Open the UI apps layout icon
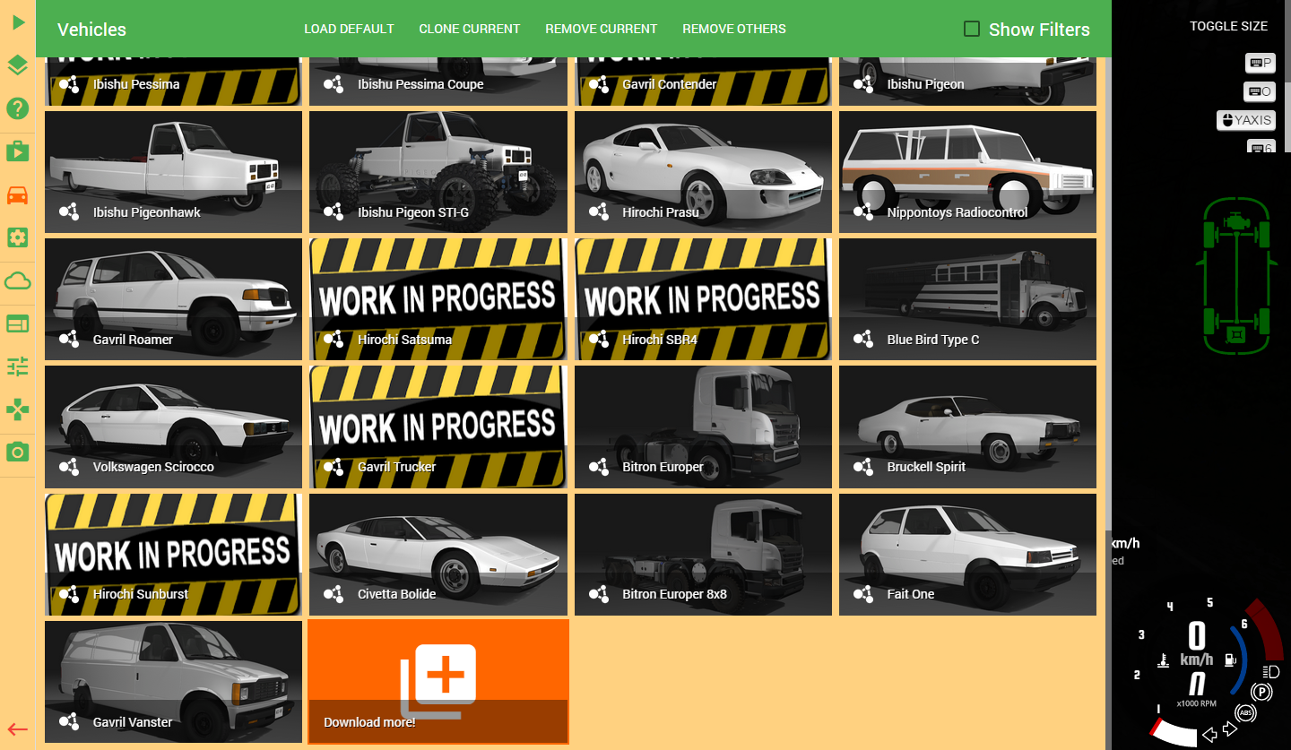 (18, 323)
